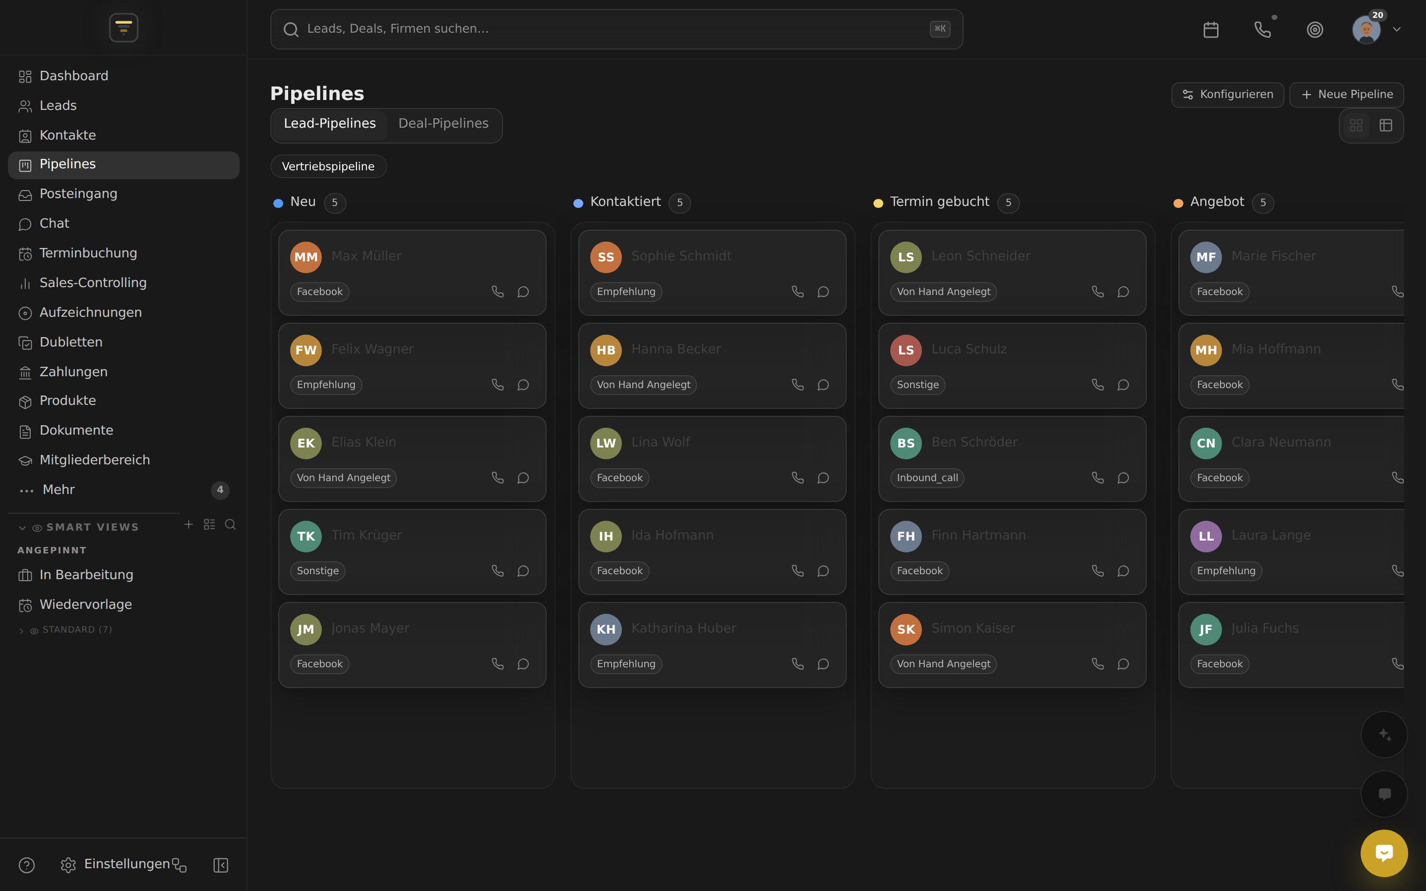The width and height of the screenshot is (1426, 891).
Task: Open chat with Felix Wagner
Action: coord(523,385)
